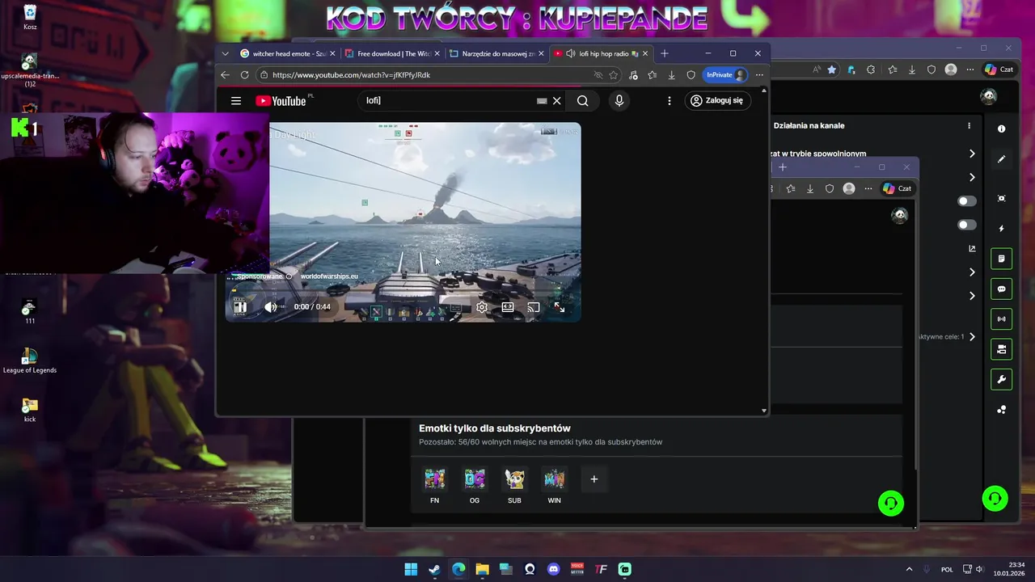Click the Zaloguj się sign-in button
The height and width of the screenshot is (582, 1035).
coord(716,100)
